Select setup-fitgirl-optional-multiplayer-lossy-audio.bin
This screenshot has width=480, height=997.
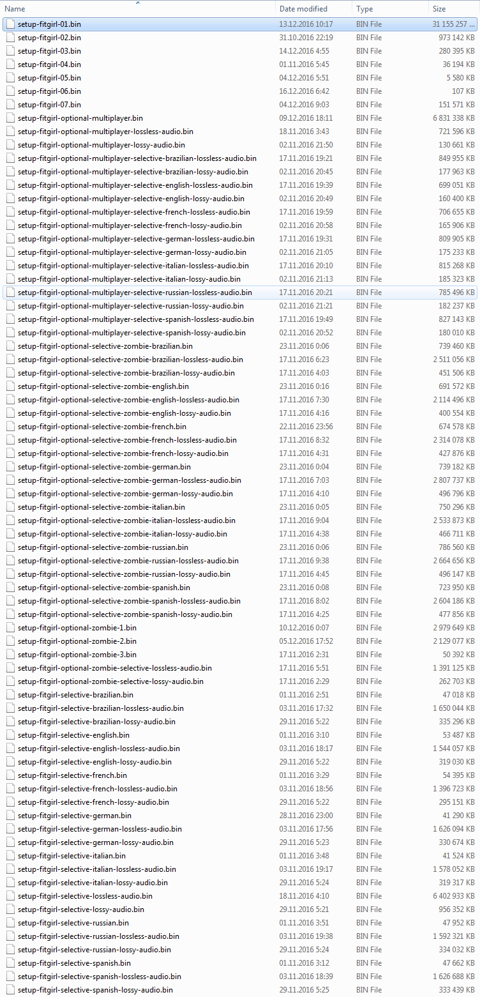(x=101, y=145)
